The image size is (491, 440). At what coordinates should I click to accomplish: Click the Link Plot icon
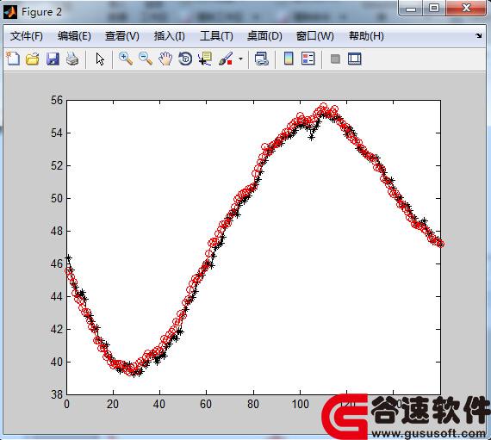click(x=262, y=59)
